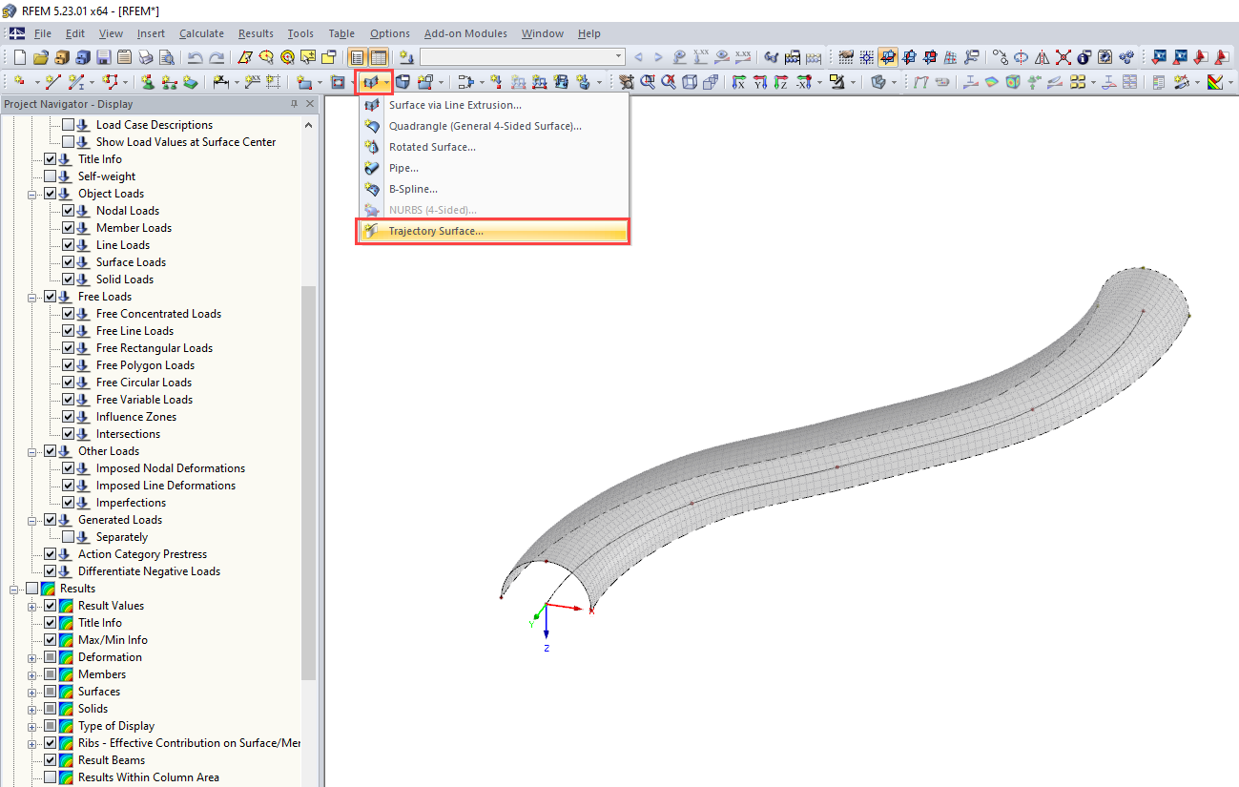Expand the Members results tree item

(x=31, y=674)
